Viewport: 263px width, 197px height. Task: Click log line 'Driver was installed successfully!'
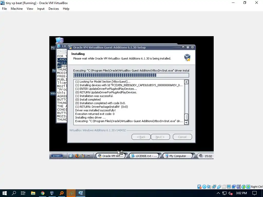95,110
